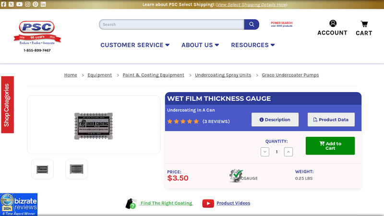The width and height of the screenshot is (384, 216).
Task: Open the YouTube social icon in top bar
Action: coord(19,4)
